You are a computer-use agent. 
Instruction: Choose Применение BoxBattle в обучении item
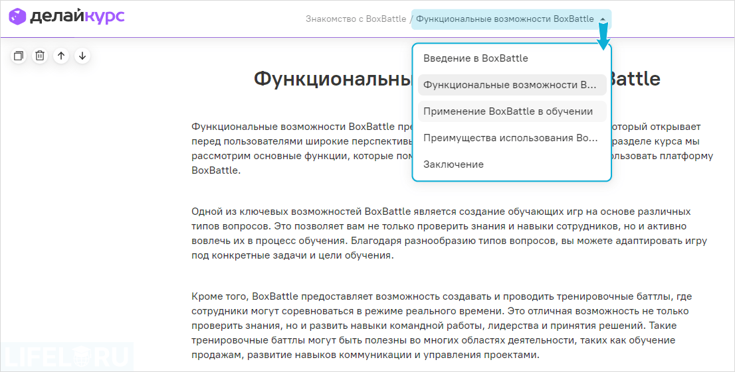pyautogui.click(x=512, y=111)
